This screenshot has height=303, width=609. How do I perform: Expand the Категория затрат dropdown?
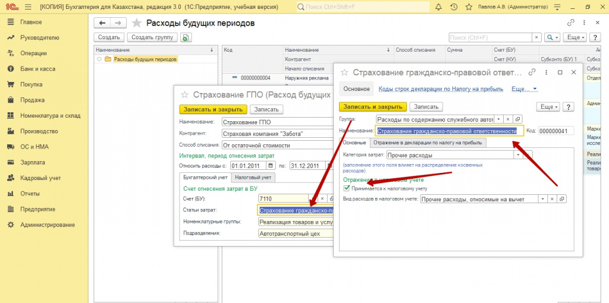(x=518, y=155)
